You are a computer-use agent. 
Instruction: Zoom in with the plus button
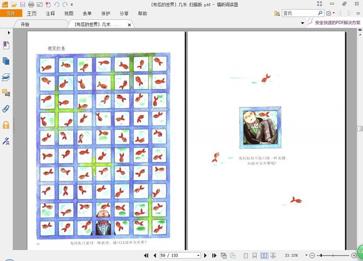[x=354, y=256]
